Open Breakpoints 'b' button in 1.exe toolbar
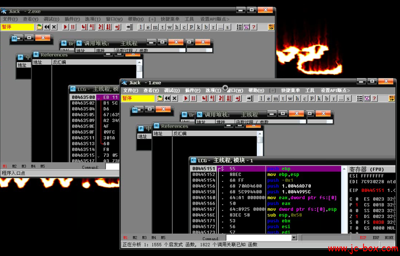Image resolution: width=400 pixels, height=256 pixels. (327, 98)
